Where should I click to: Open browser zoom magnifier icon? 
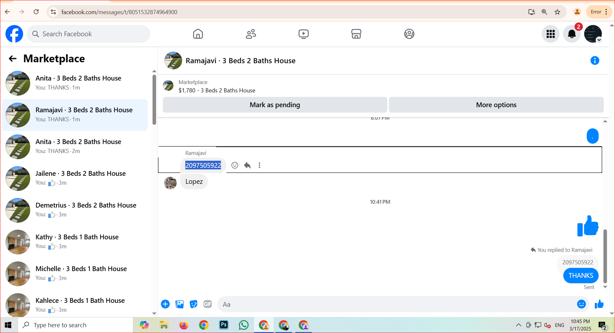[x=544, y=12]
